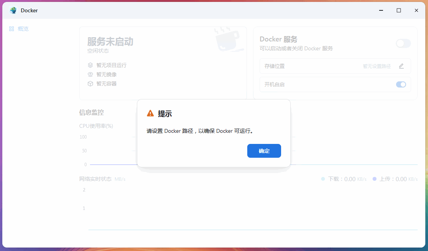428x251 pixels.
Task: Click the 网络实时状态 label
Action: coord(95,179)
